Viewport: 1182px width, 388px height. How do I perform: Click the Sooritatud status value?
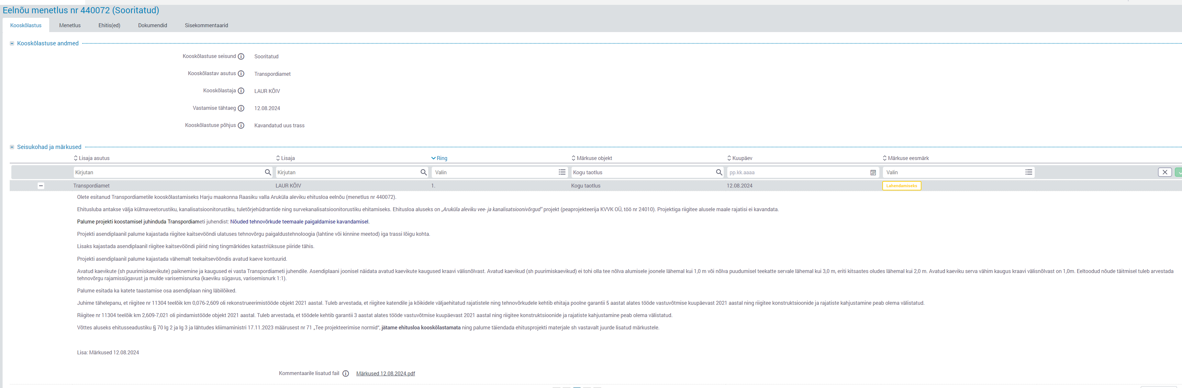coord(266,56)
